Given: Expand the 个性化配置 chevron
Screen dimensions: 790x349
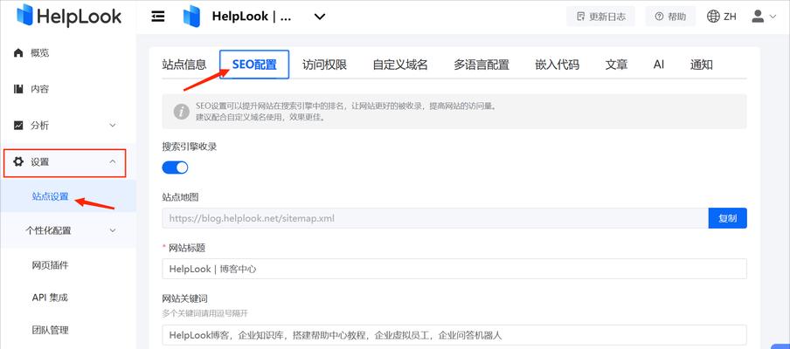Looking at the screenshot, I should pos(113,231).
